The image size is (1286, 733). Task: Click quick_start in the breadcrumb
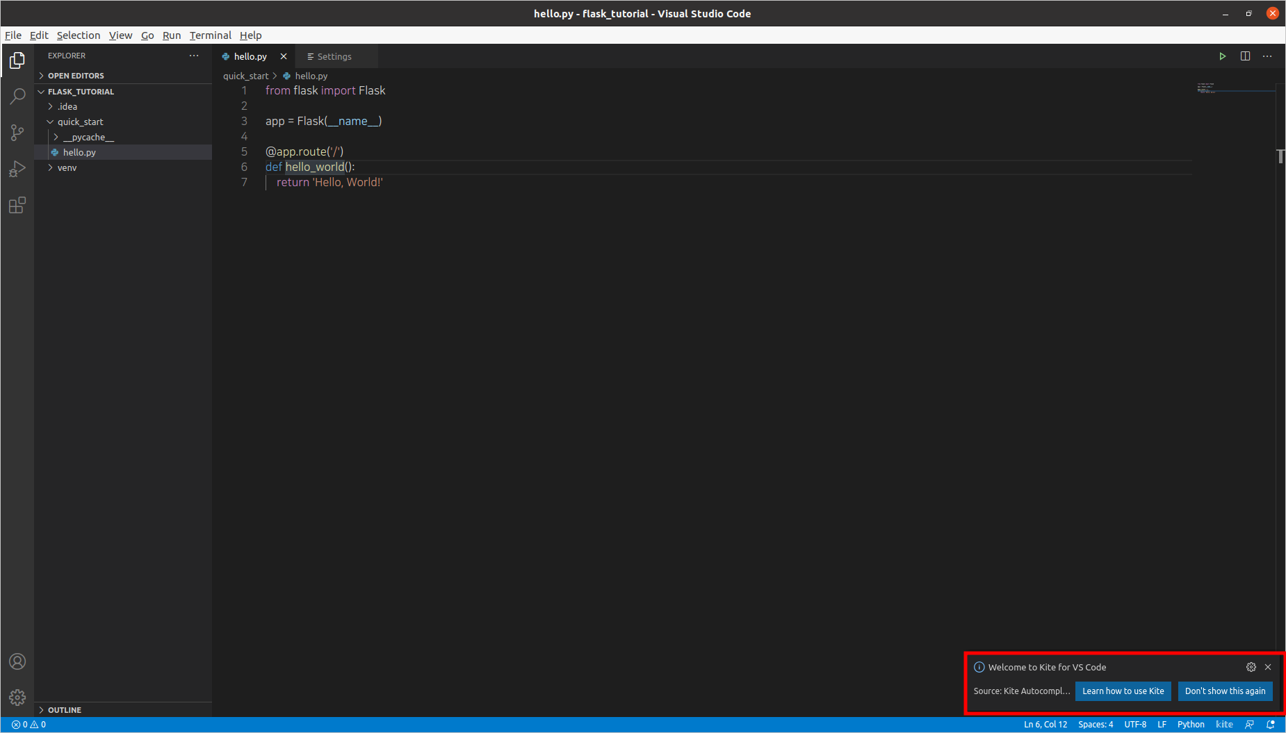pos(245,76)
